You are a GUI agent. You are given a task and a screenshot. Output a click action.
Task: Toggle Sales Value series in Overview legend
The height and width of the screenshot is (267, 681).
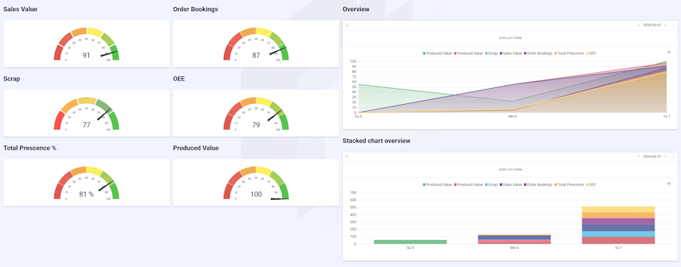tap(511, 53)
